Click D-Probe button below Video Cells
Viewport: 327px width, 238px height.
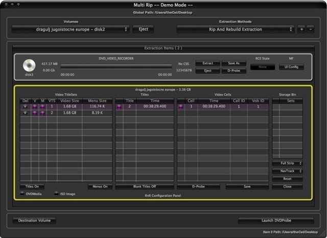(x=199, y=187)
